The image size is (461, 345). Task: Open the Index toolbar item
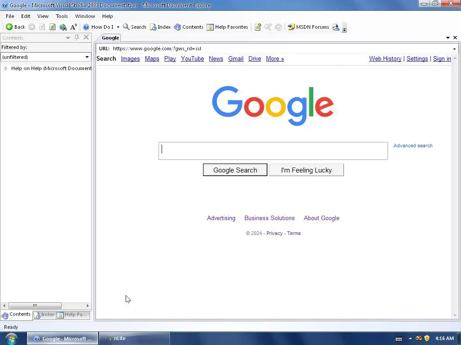tap(160, 27)
